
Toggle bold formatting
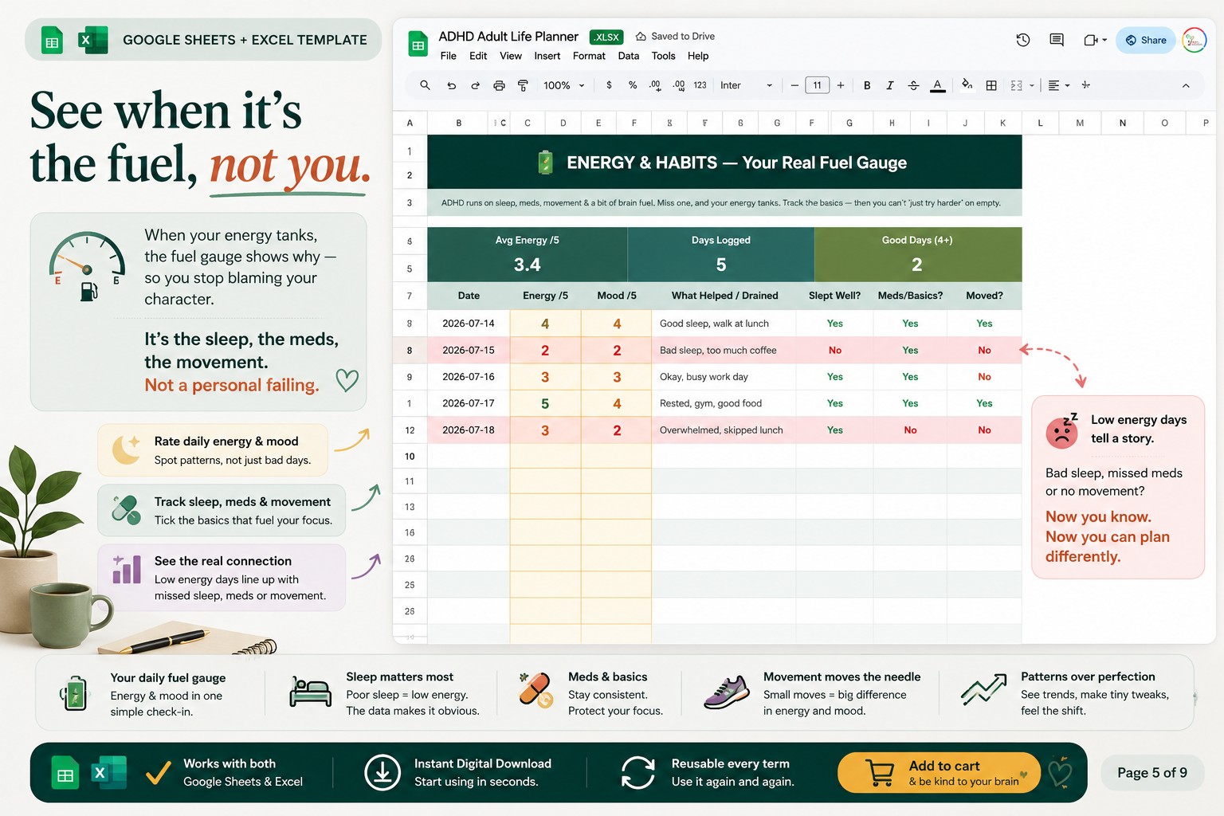coord(867,85)
